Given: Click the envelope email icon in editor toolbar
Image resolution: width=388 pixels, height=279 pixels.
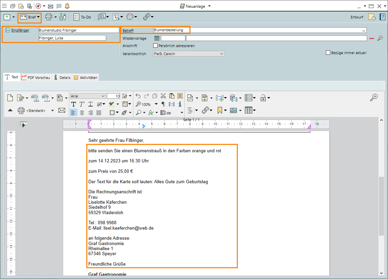Looking at the screenshot, I should click(x=62, y=110).
